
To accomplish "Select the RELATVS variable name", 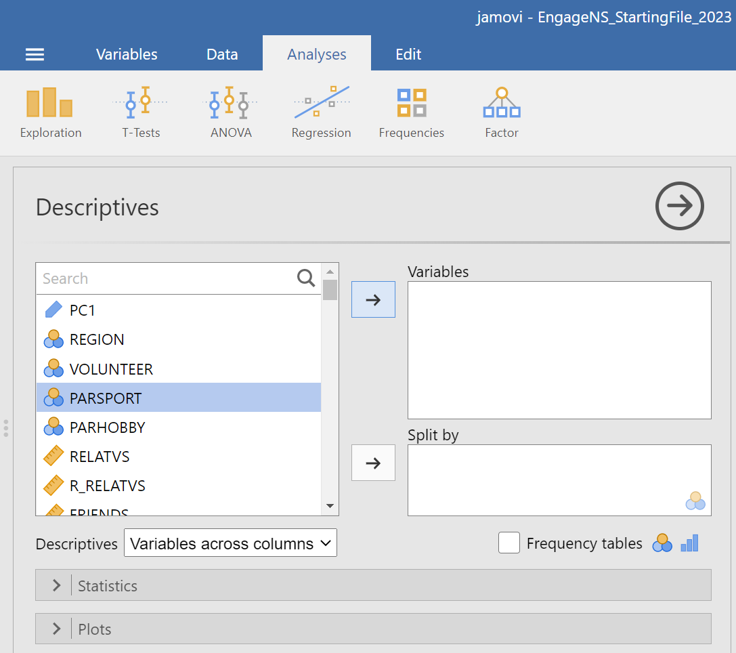I will tap(100, 457).
